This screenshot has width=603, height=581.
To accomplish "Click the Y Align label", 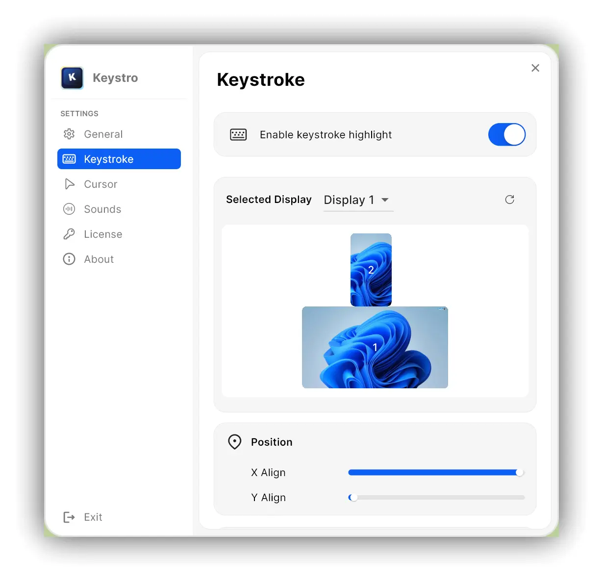I will (268, 497).
